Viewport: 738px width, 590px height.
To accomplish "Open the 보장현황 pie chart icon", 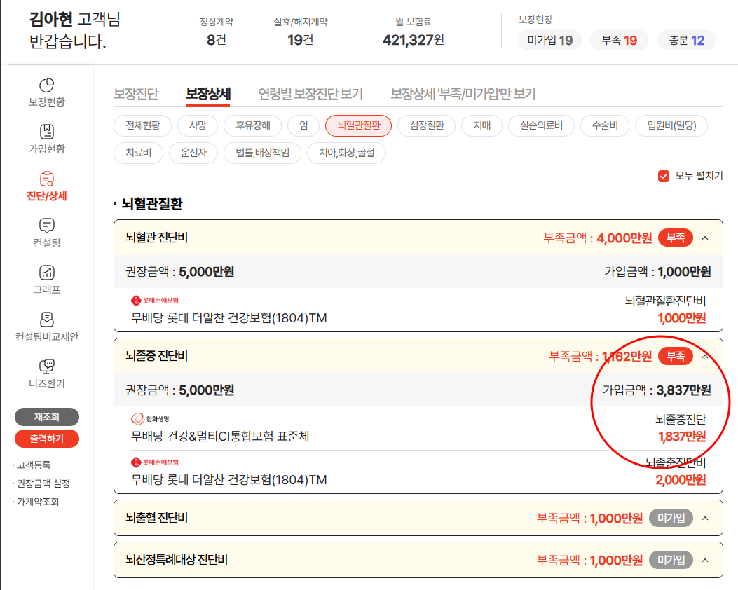I will tap(47, 85).
